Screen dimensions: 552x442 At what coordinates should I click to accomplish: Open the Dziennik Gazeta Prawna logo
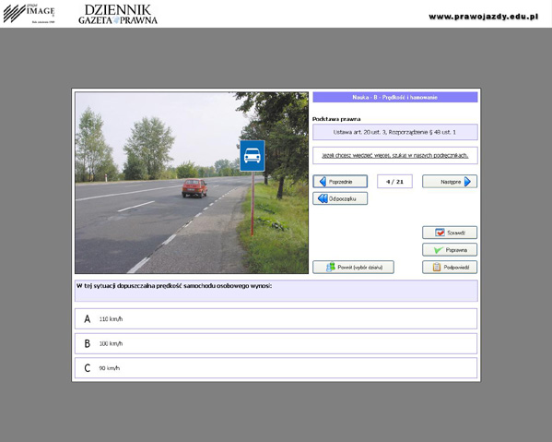tap(118, 14)
